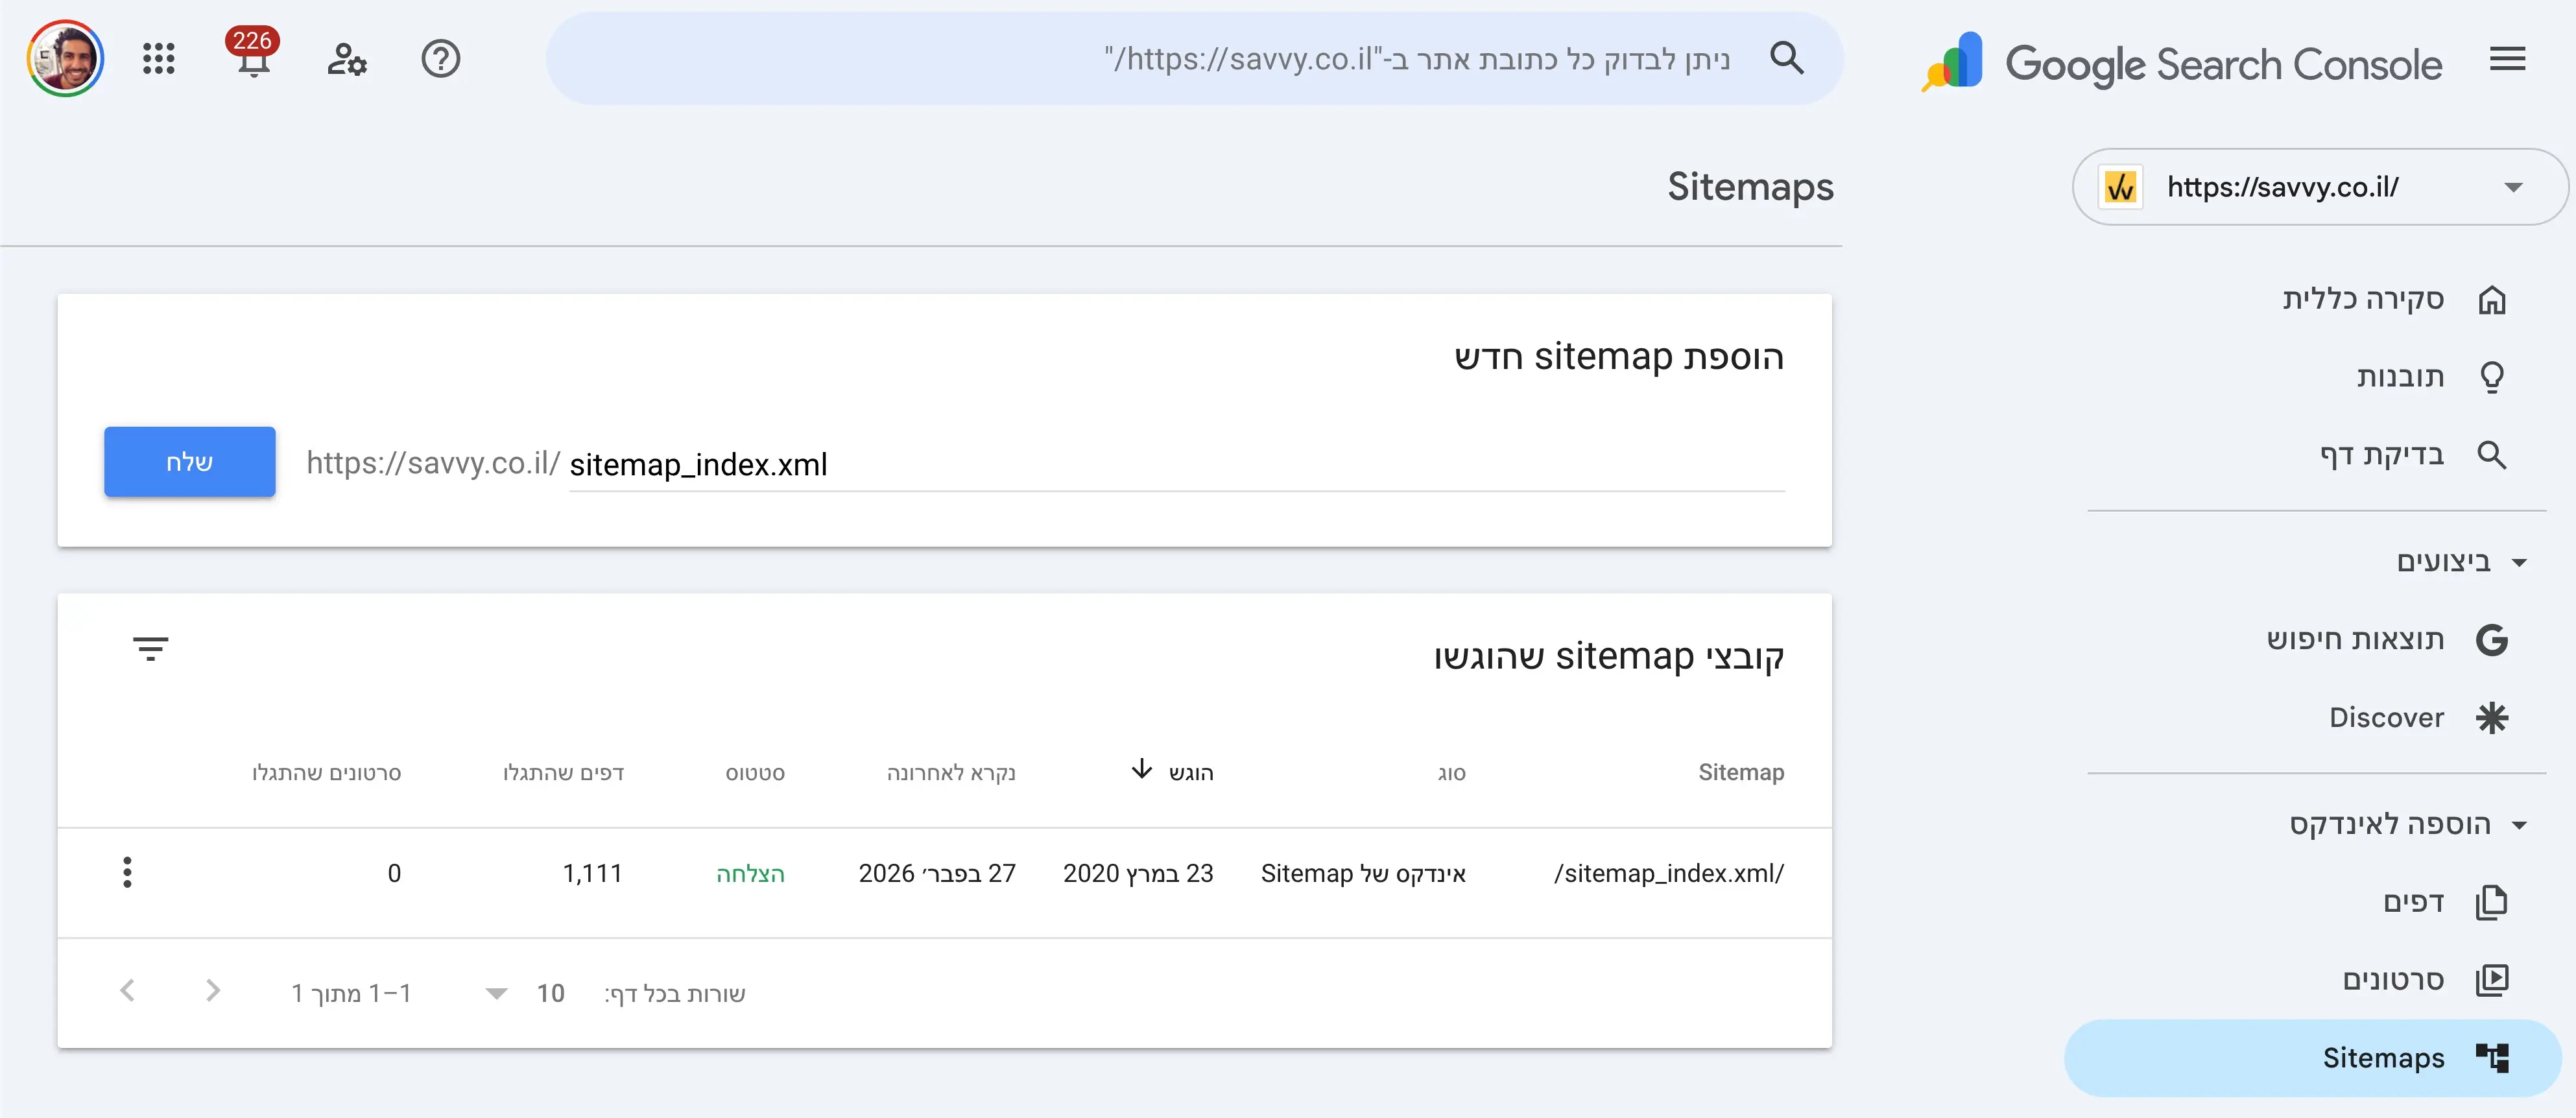Select Sitemaps in the sidebar
Viewport: 2576px width, 1118px height.
pos(2382,1057)
